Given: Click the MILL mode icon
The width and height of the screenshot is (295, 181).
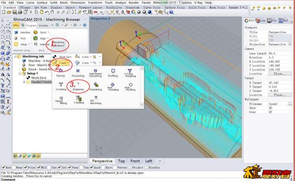Looking at the screenshot, I should pyautogui.click(x=16, y=25).
